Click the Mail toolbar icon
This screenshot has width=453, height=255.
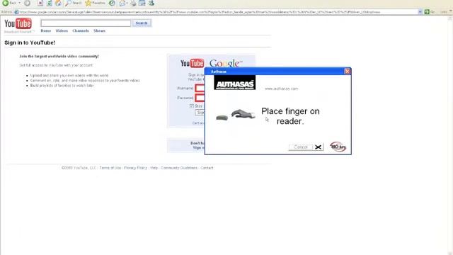[x=122, y=3]
